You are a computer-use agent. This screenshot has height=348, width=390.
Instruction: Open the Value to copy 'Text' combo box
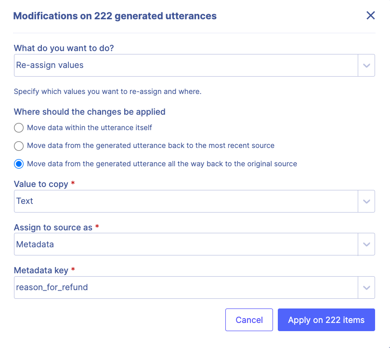pyautogui.click(x=185, y=201)
